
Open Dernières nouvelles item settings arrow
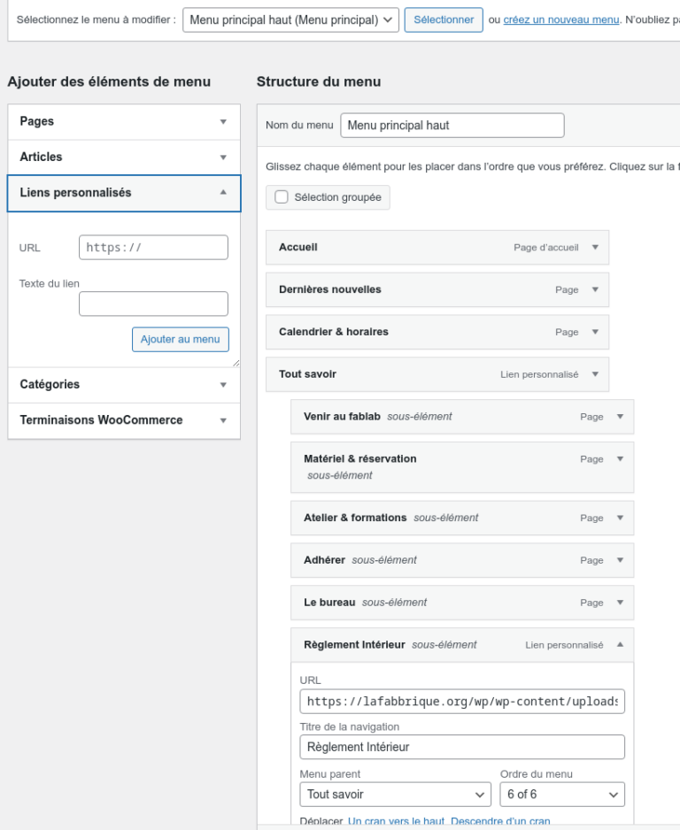pyautogui.click(x=595, y=289)
